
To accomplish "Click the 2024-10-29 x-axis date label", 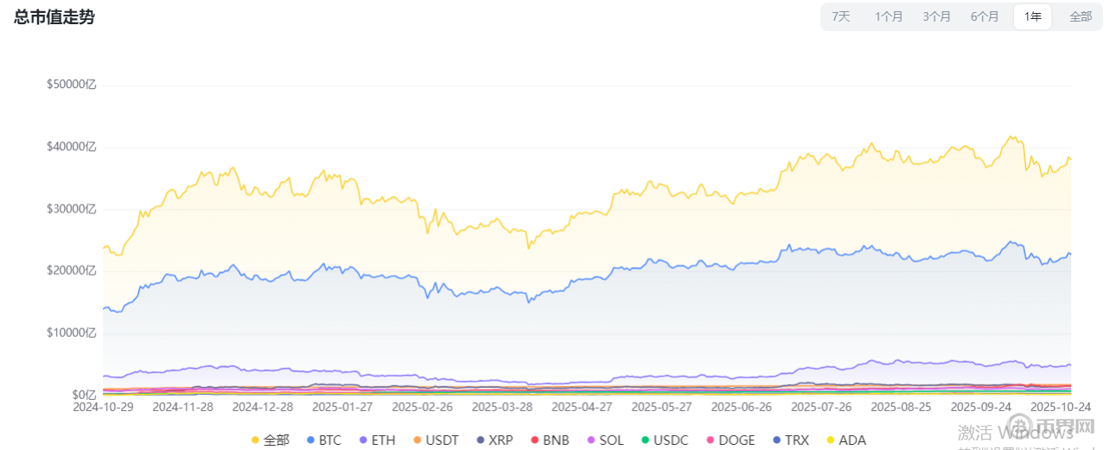I will 101,406.
